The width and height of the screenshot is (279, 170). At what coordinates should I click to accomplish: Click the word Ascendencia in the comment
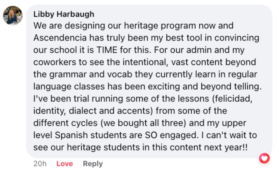pos(60,38)
